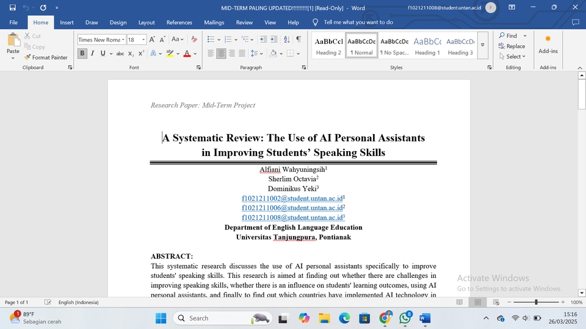Screen dimensions: 586x329
Task: Toggle Print Layout view
Action: (477, 302)
